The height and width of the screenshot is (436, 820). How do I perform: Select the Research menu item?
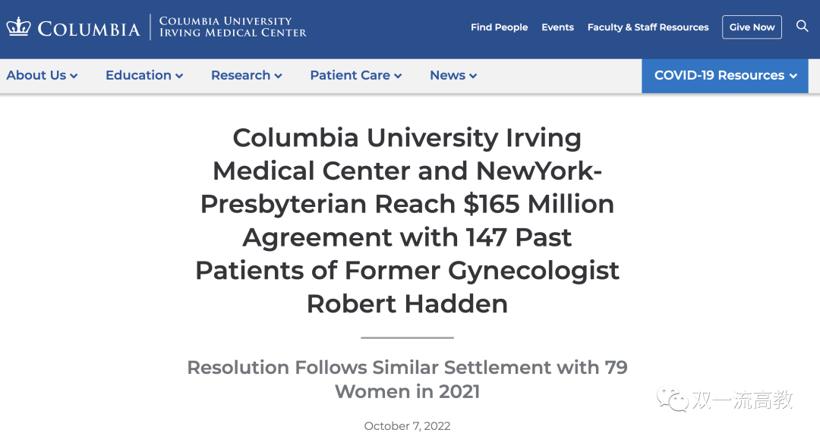[x=241, y=75]
